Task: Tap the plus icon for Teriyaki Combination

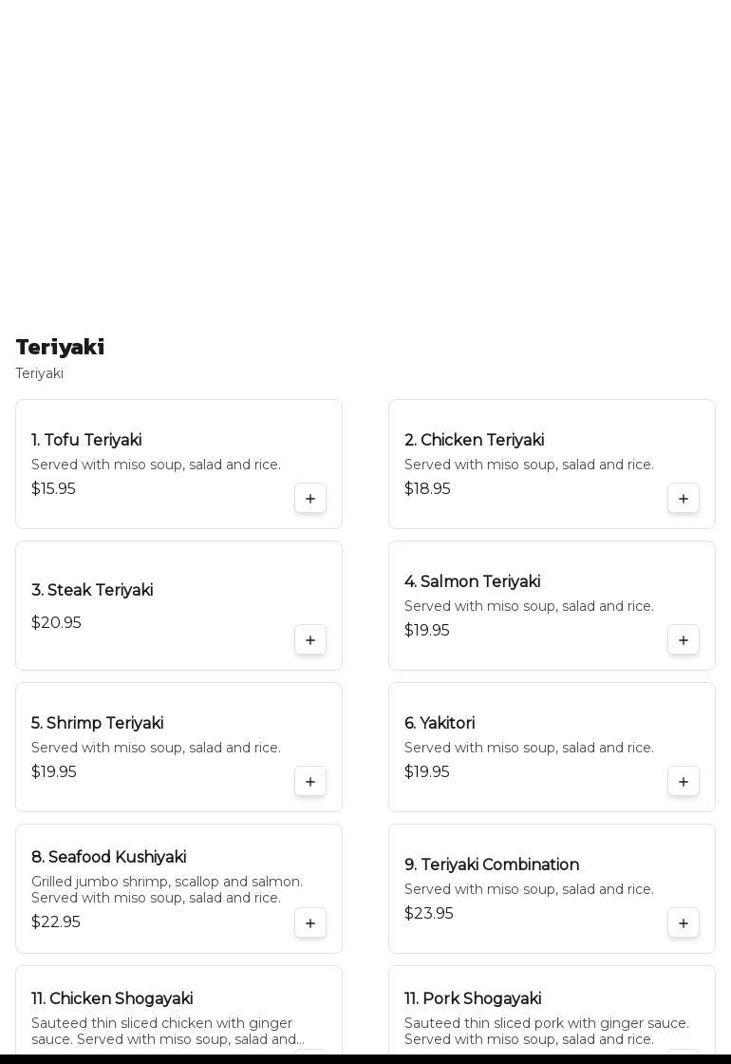Action: [x=684, y=923]
